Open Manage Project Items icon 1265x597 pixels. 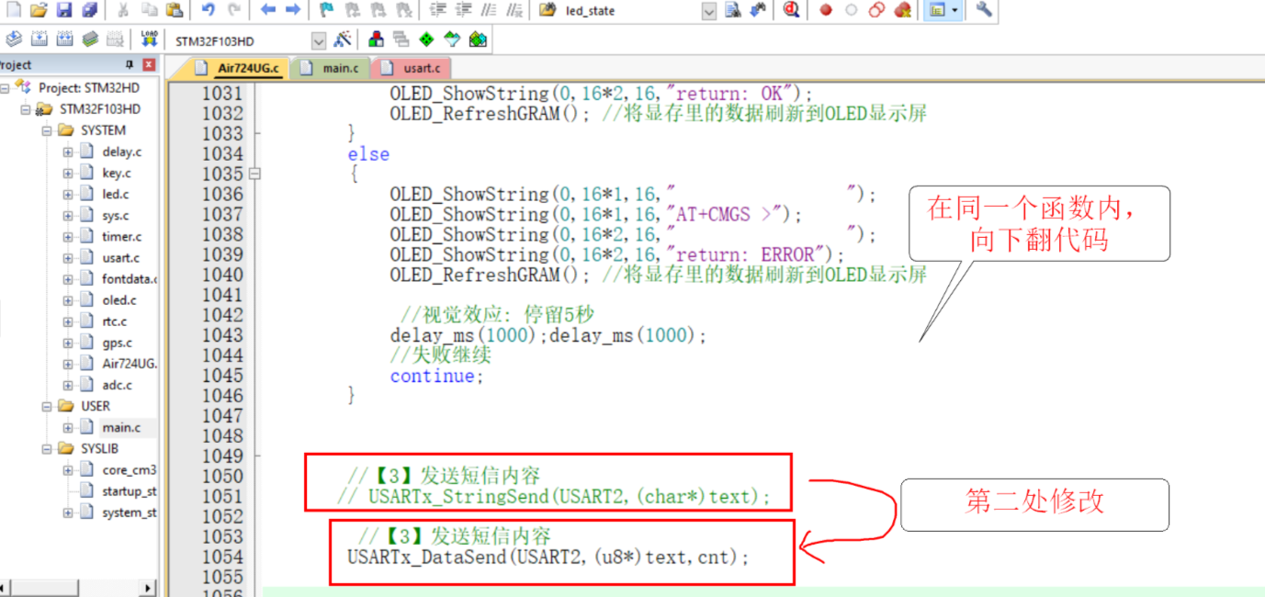coord(376,39)
